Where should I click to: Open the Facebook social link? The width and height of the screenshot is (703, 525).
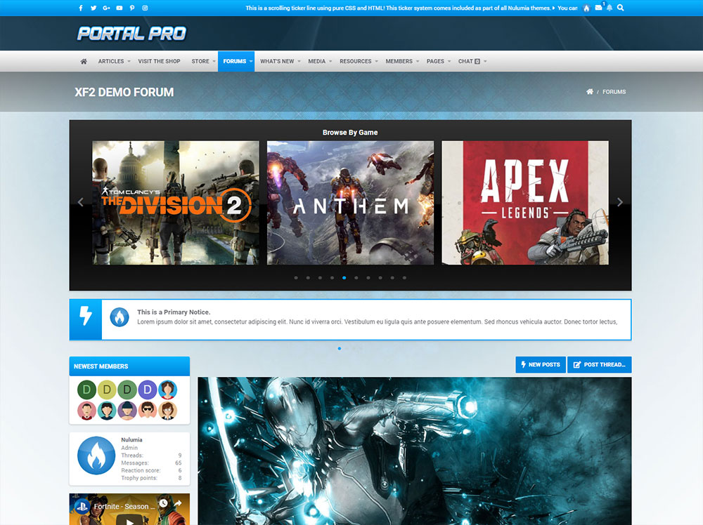tap(81, 8)
